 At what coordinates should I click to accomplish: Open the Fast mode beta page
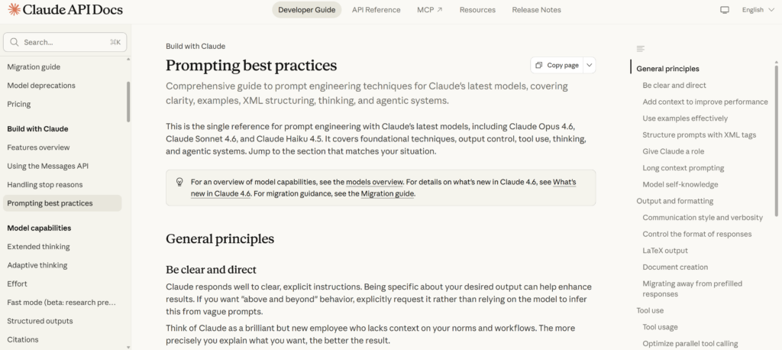61,303
